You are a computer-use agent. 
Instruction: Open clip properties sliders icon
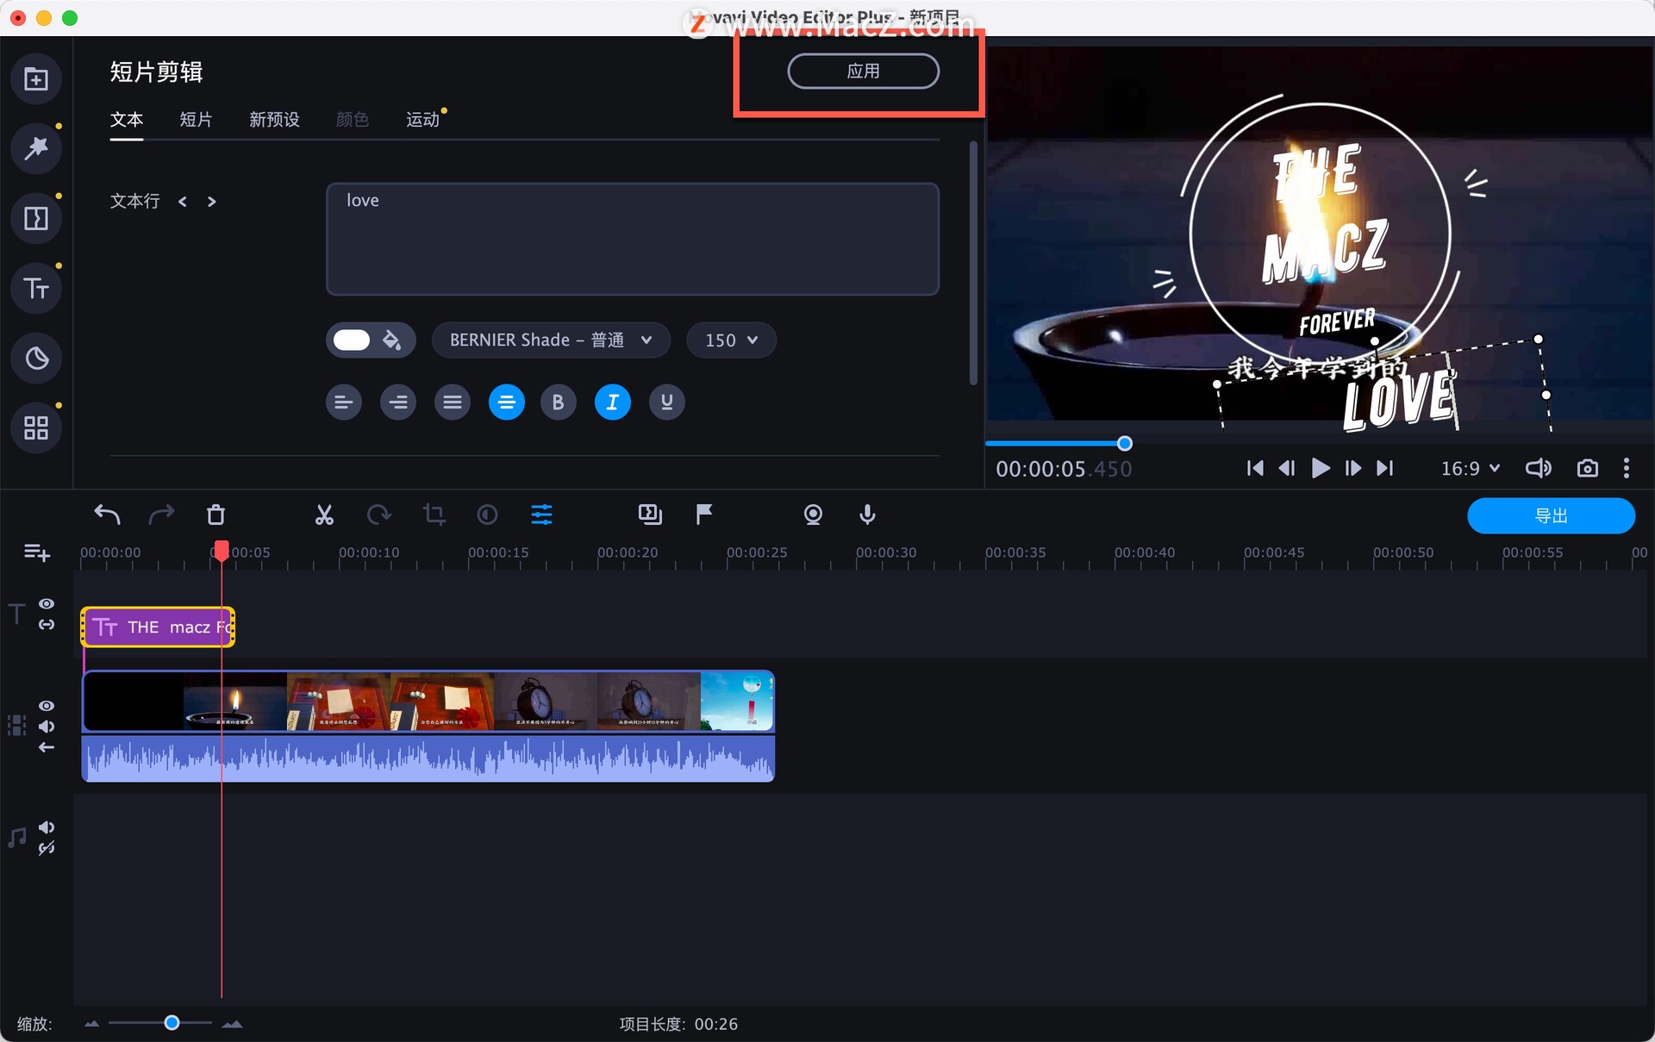coord(541,515)
